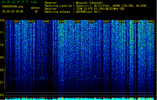
Task: Click the HROFFT 1.0.0 title text
Action: click(20, 2)
